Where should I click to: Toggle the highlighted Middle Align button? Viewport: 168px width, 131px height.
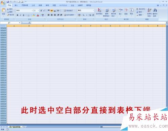pos(52,10)
